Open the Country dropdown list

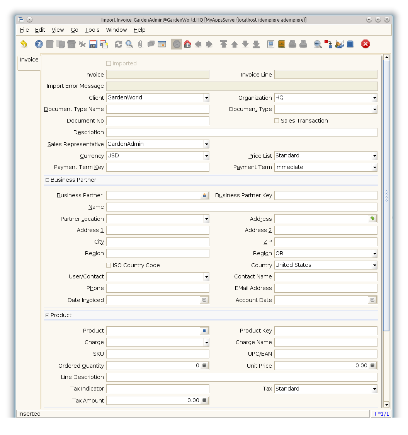click(x=374, y=265)
